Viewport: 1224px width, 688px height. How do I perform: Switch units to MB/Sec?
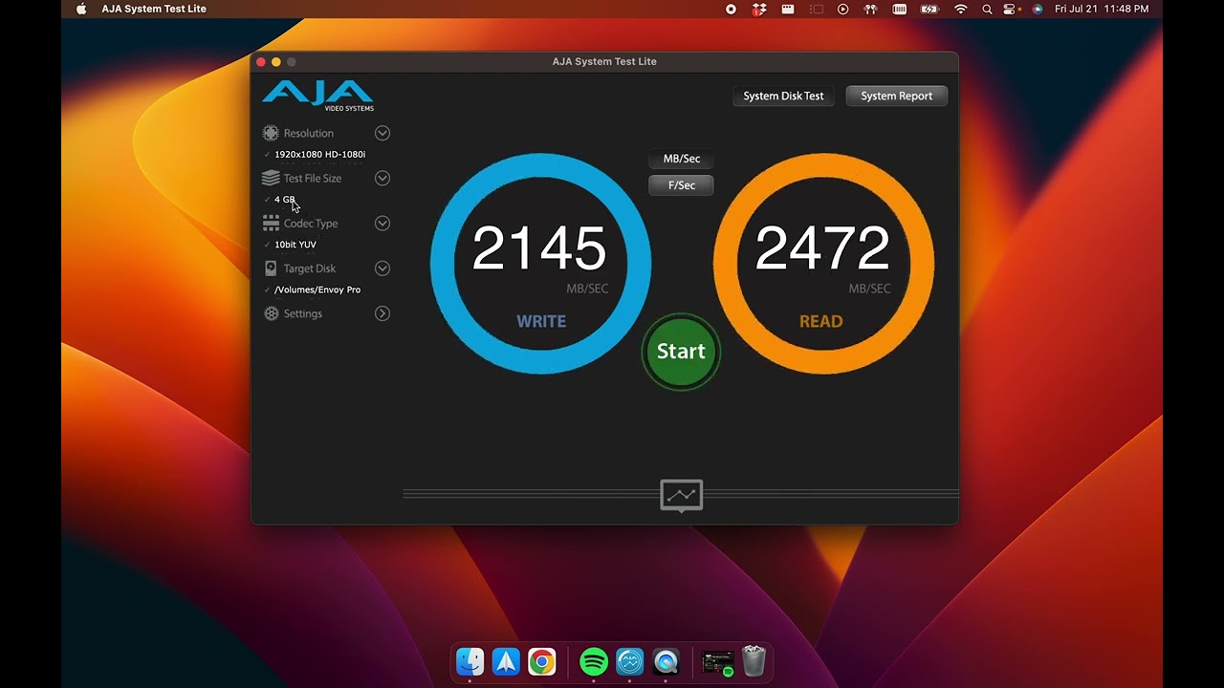coord(682,159)
